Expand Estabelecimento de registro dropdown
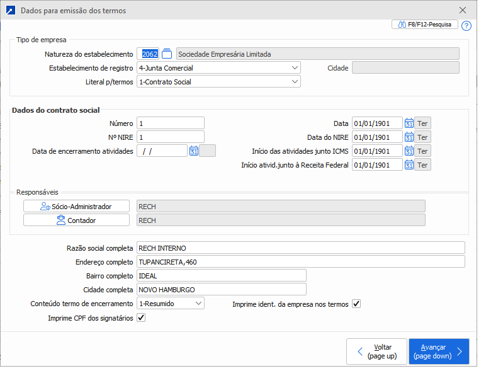Viewport: 486px width, 371px height. coord(295,68)
